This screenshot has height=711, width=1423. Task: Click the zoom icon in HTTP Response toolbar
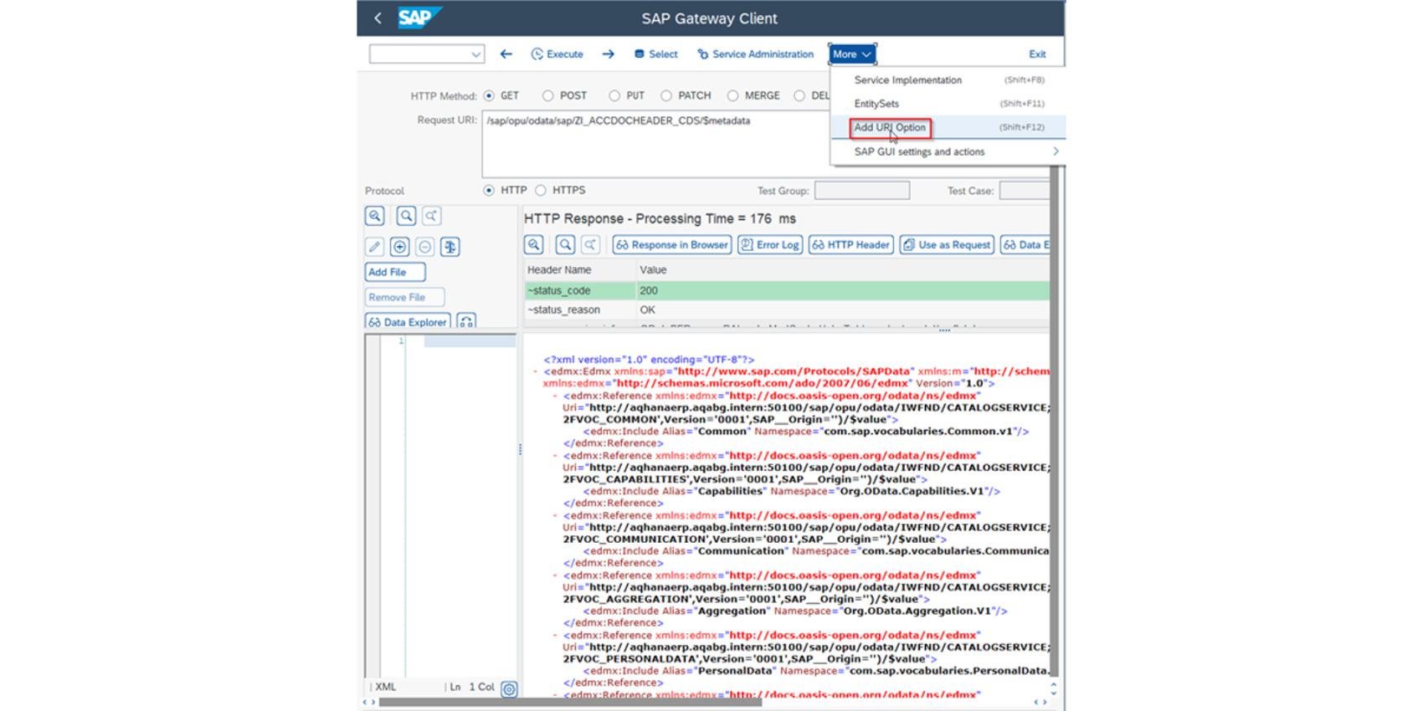(x=534, y=245)
